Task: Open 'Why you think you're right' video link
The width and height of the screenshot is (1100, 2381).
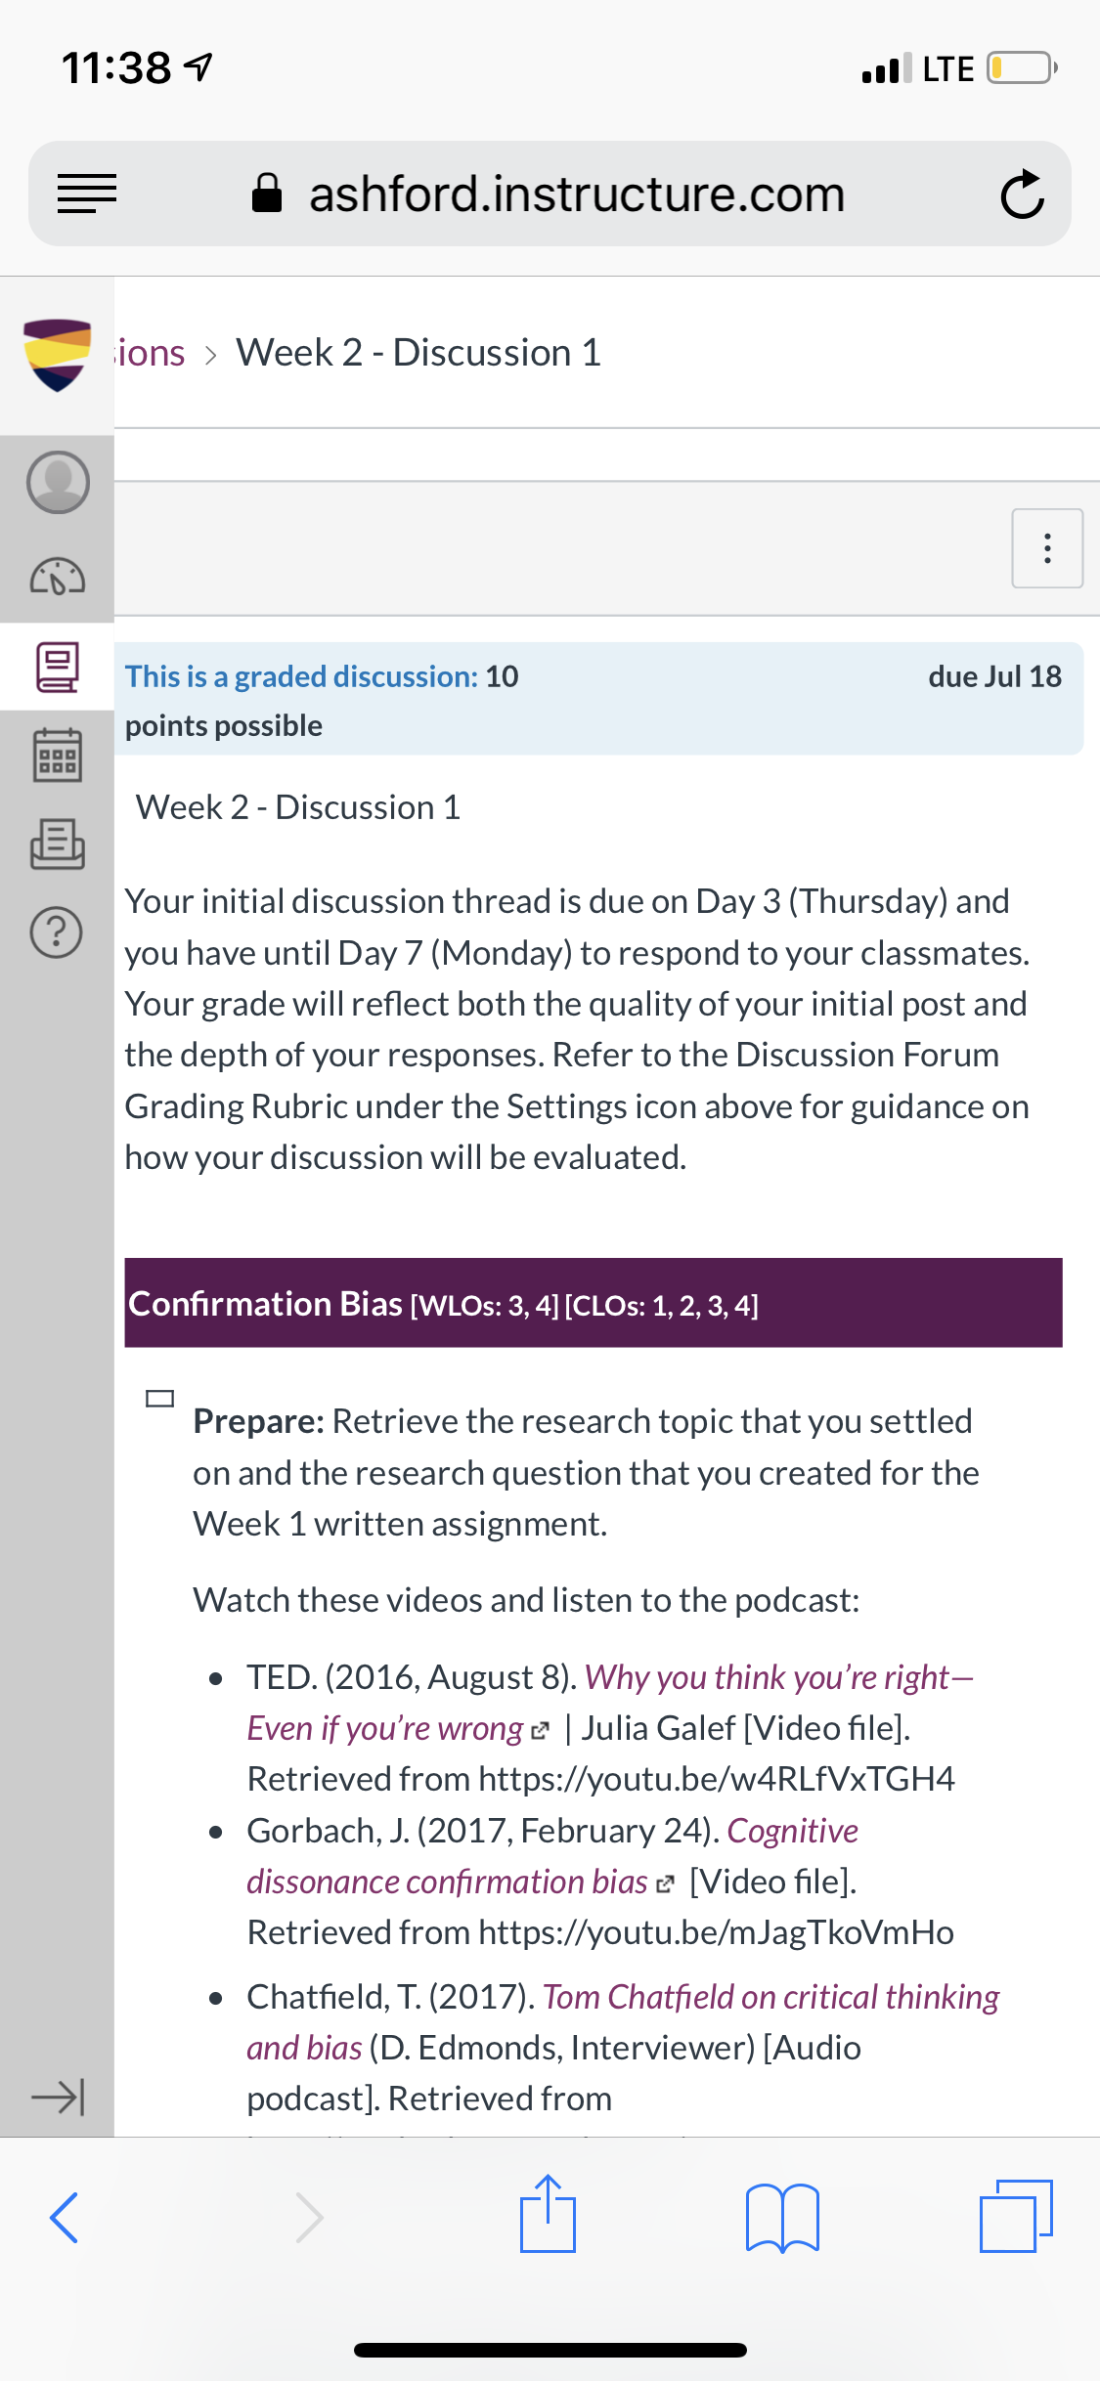Action: (x=610, y=1703)
